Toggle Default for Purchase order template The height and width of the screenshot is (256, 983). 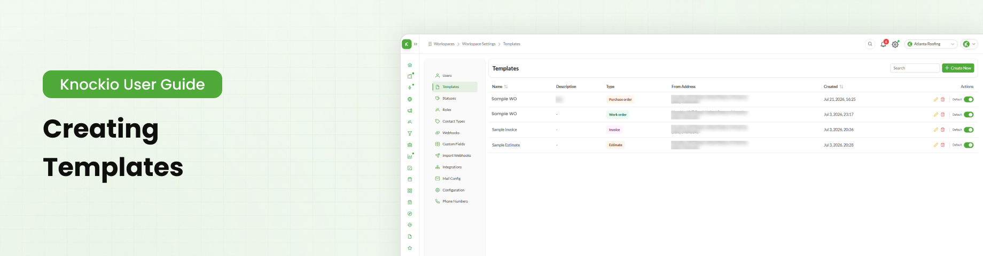[x=969, y=99]
